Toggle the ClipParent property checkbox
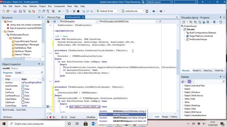The image size is (227, 127). pos(23,102)
